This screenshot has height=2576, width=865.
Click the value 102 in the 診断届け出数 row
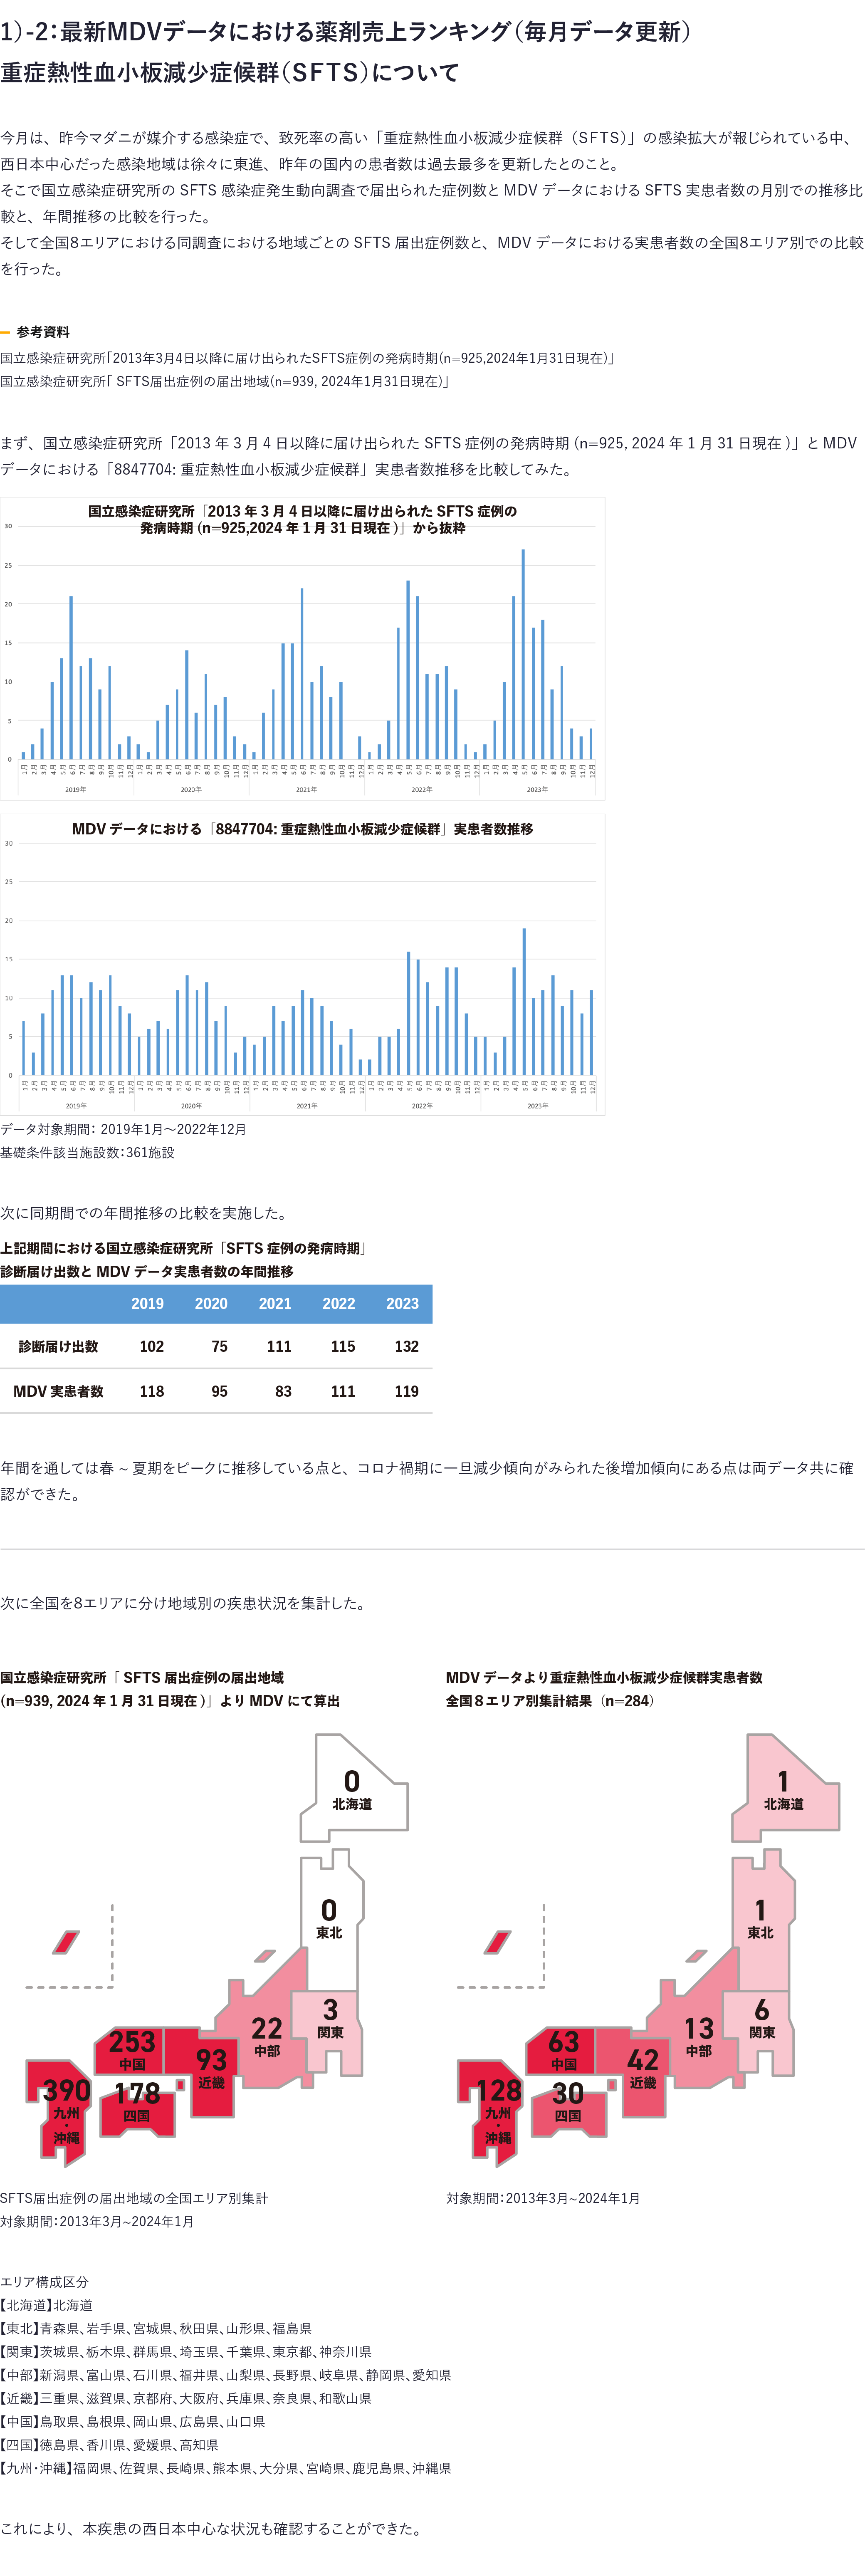point(152,1347)
